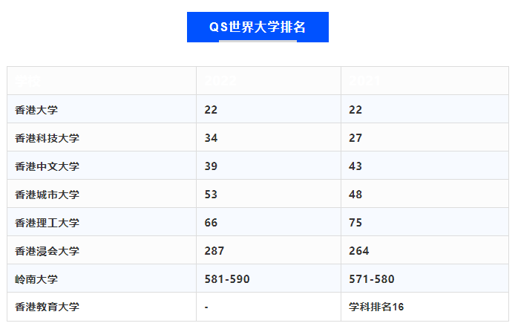Screen dimensions: 518x326
Task: Select the 香港科技大学 school name cell
Action: pos(102,137)
